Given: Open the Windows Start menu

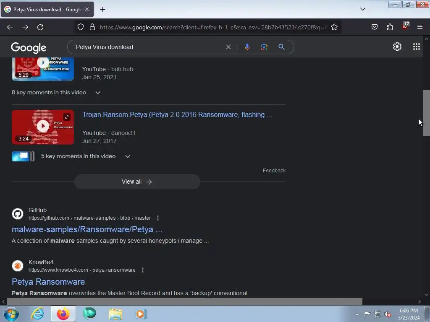Looking at the screenshot, I should (x=11, y=314).
